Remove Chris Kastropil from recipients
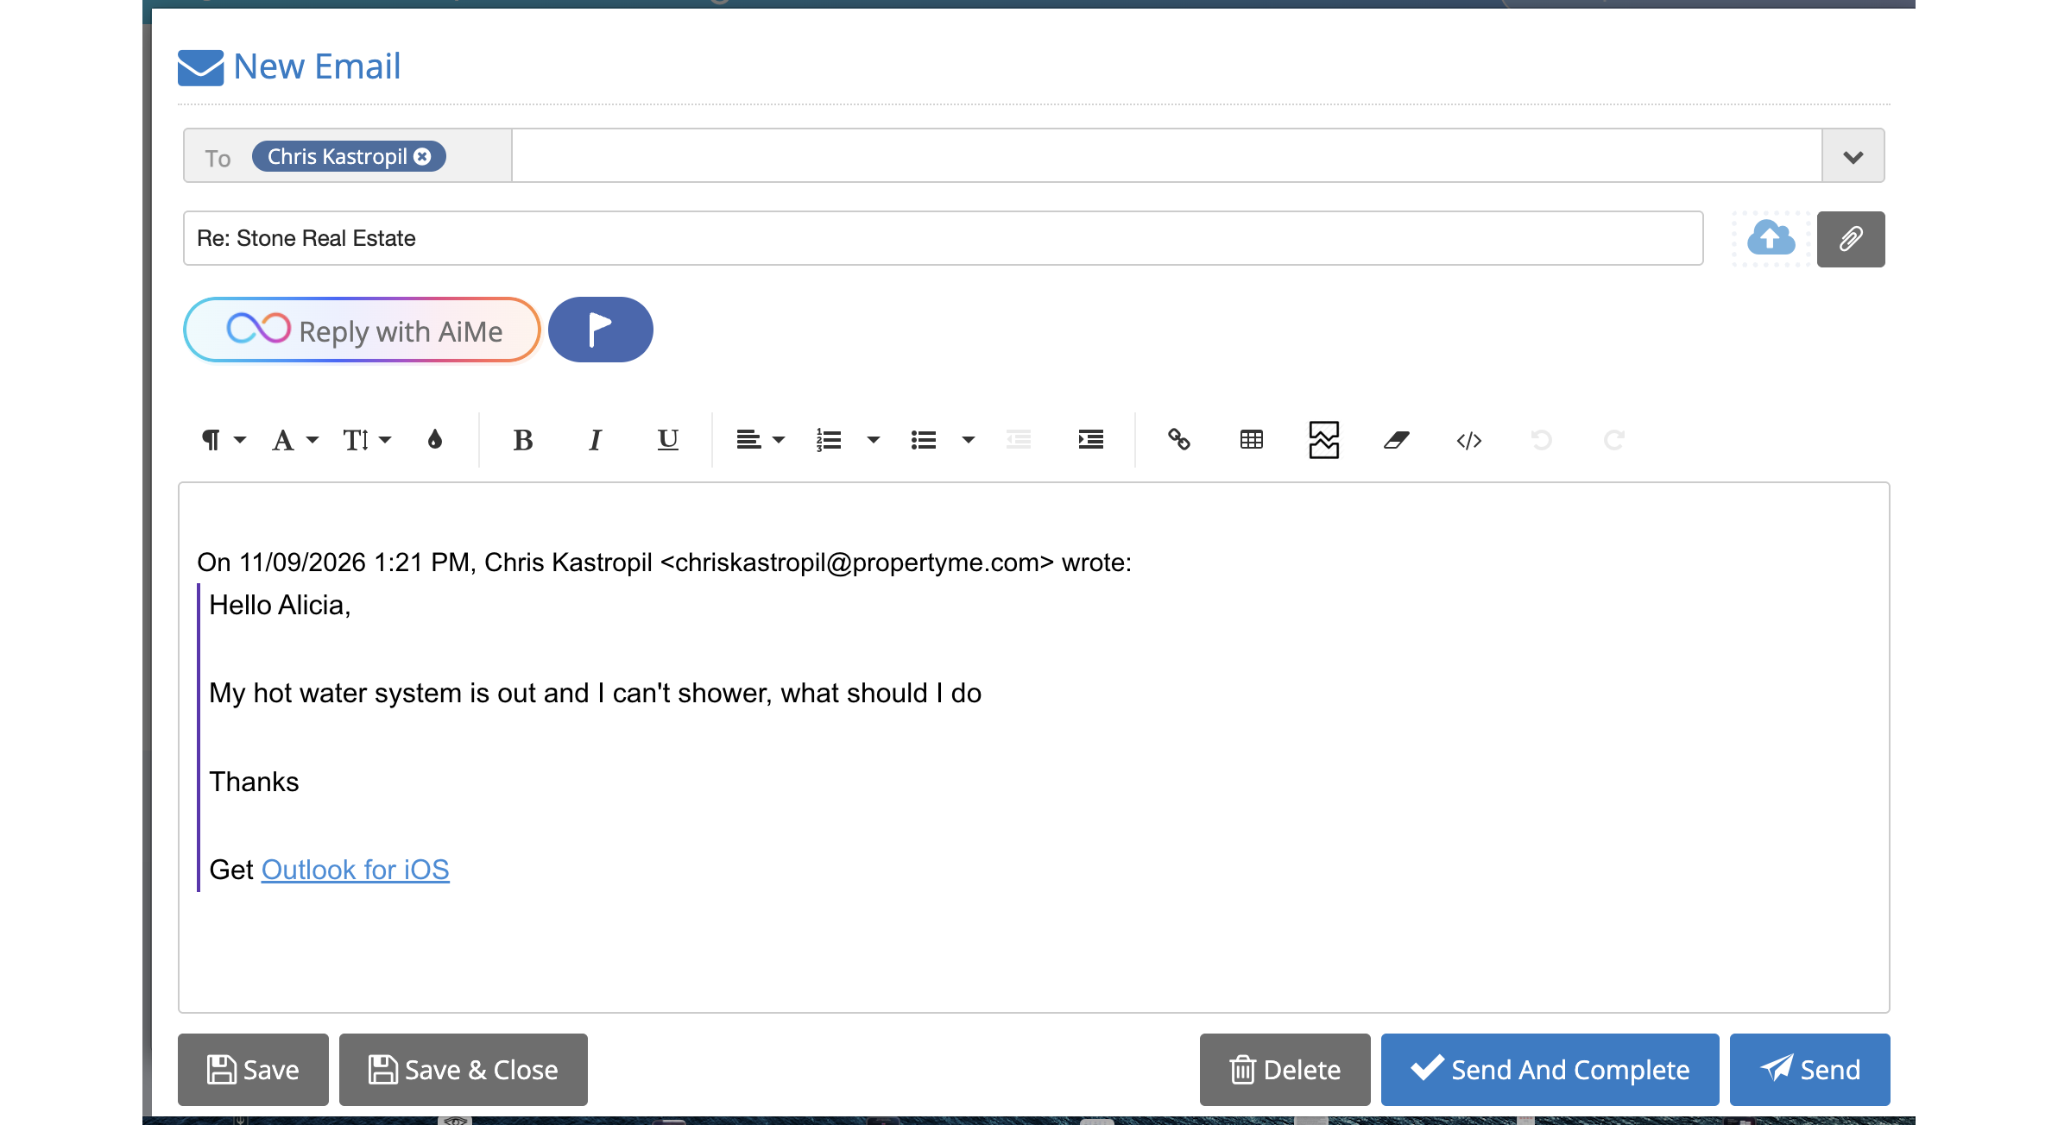2058x1125 pixels. [x=422, y=156]
